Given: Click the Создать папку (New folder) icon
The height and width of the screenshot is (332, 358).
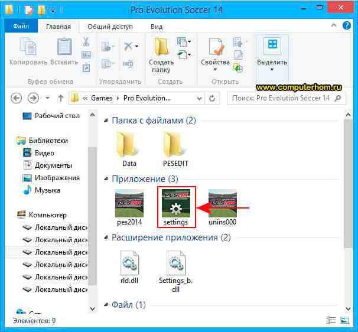Looking at the screenshot, I should click(161, 53).
